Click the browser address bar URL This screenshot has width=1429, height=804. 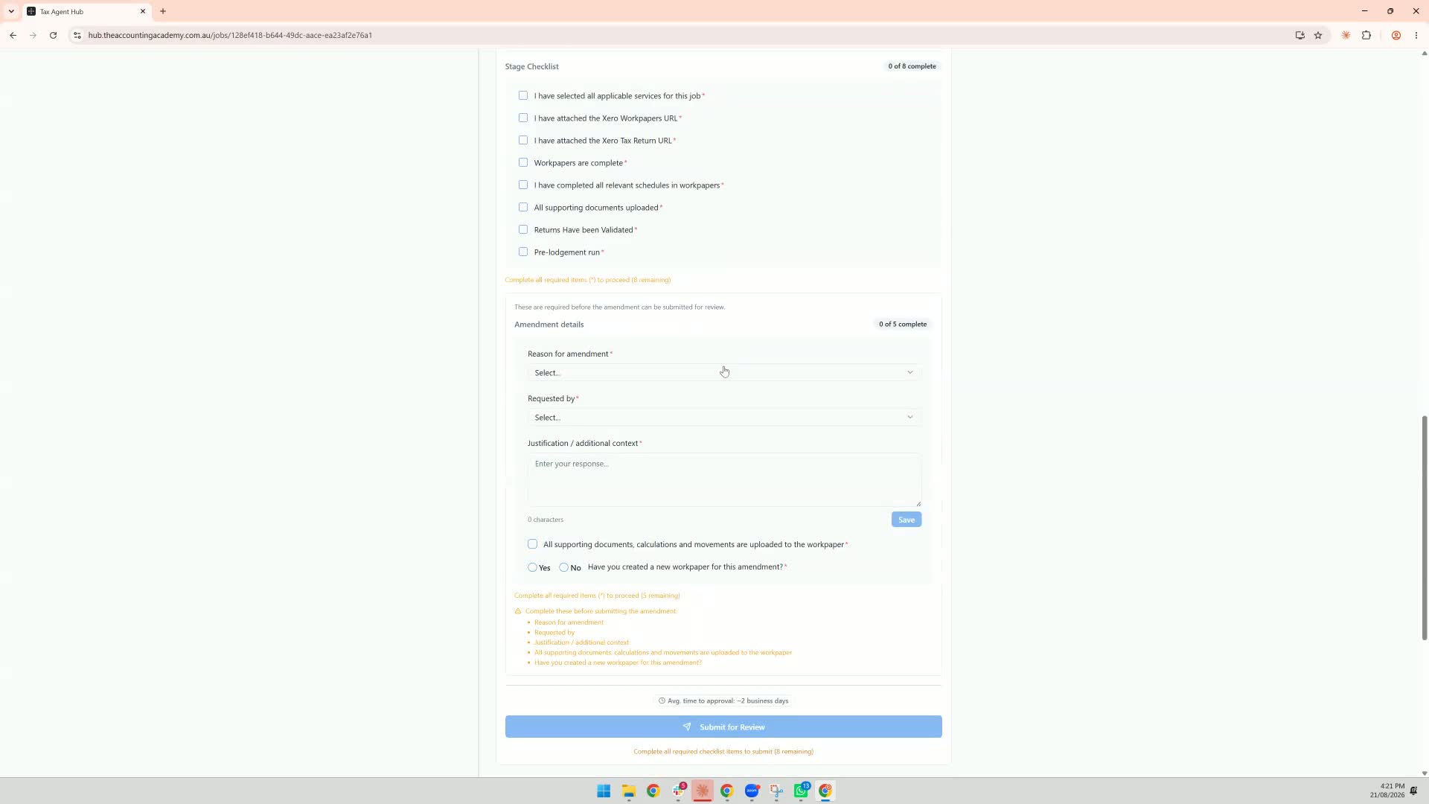[x=230, y=35]
